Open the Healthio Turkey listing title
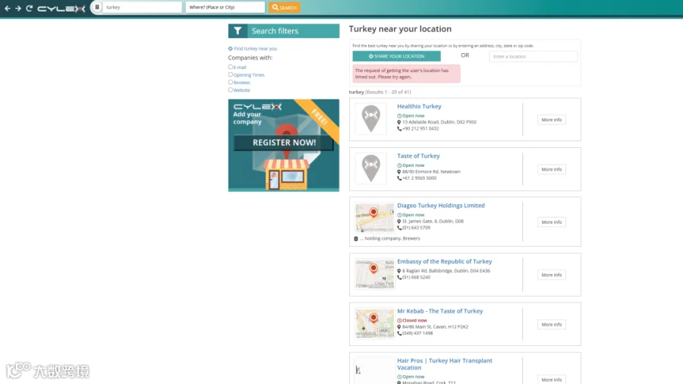 (x=419, y=106)
